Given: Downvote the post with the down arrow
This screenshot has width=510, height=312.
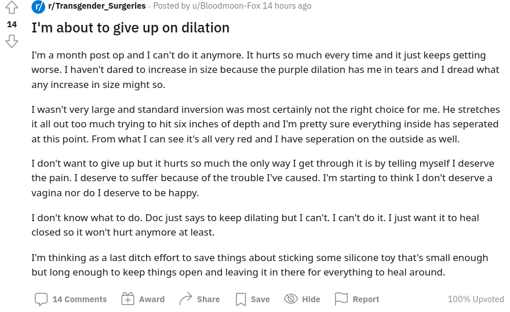Looking at the screenshot, I should 12,42.
